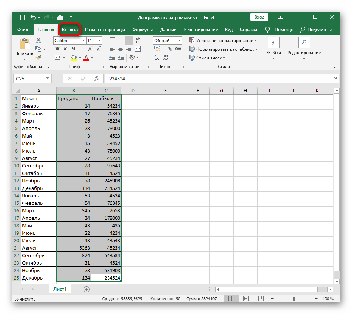The image size is (352, 314).
Task: Apply the fill color bucket
Action: click(x=74, y=58)
